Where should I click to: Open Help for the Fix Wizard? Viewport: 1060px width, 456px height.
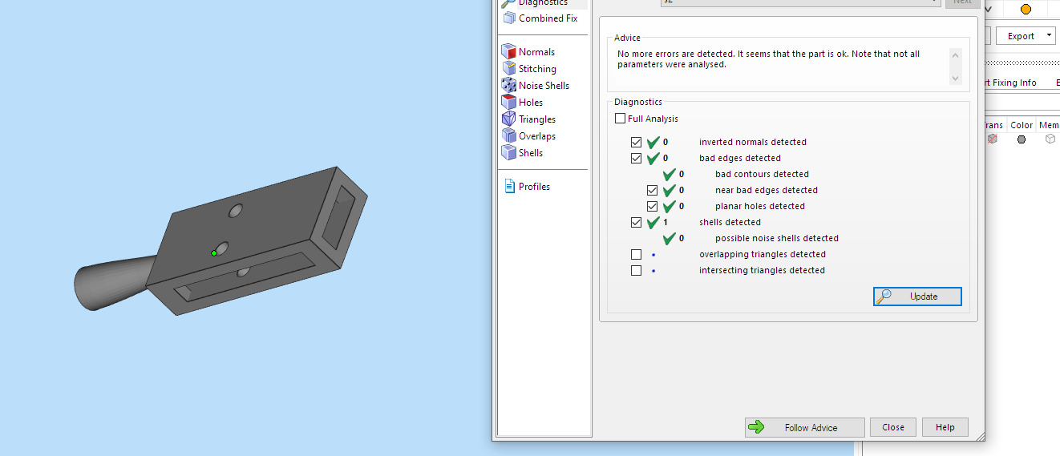click(x=945, y=427)
